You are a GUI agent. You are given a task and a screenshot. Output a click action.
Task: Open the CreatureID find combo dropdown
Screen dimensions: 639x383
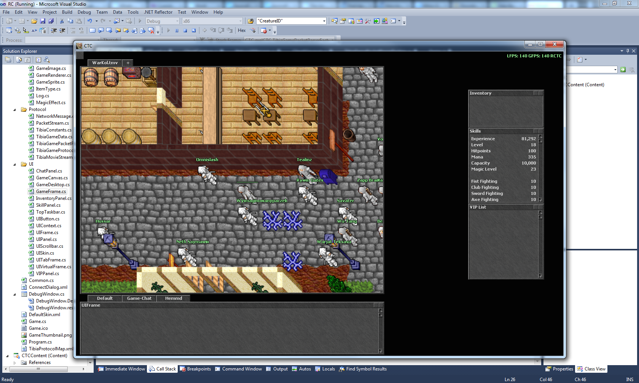click(x=324, y=21)
